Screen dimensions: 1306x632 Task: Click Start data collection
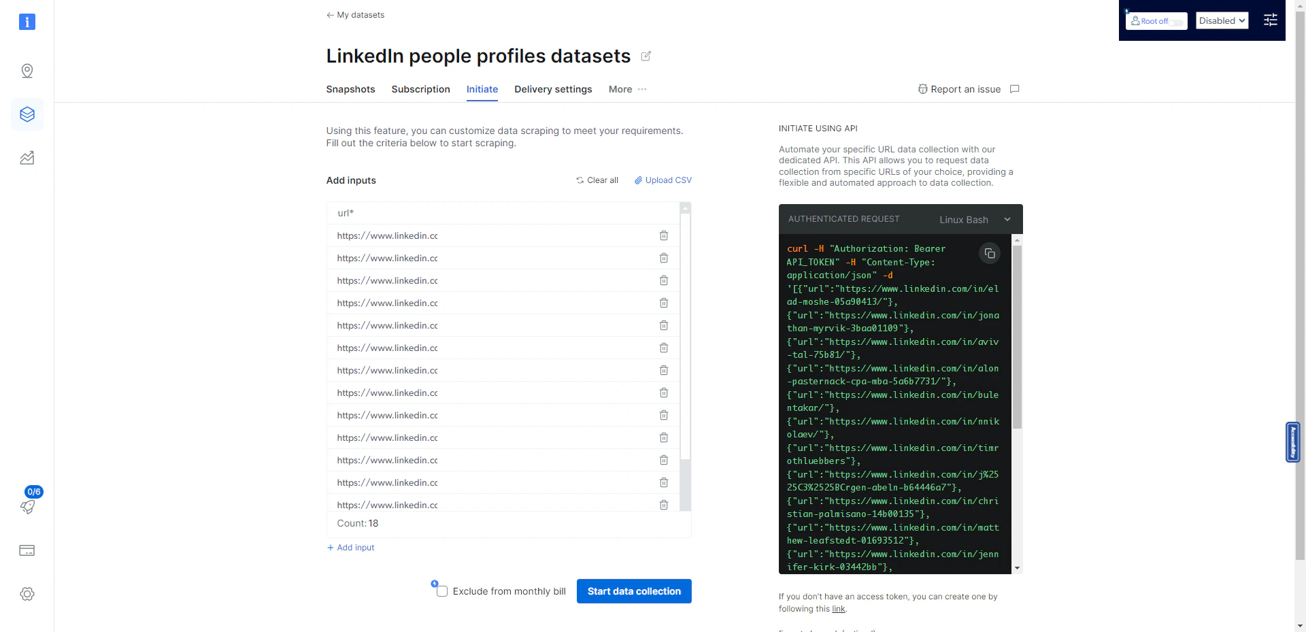pos(634,591)
